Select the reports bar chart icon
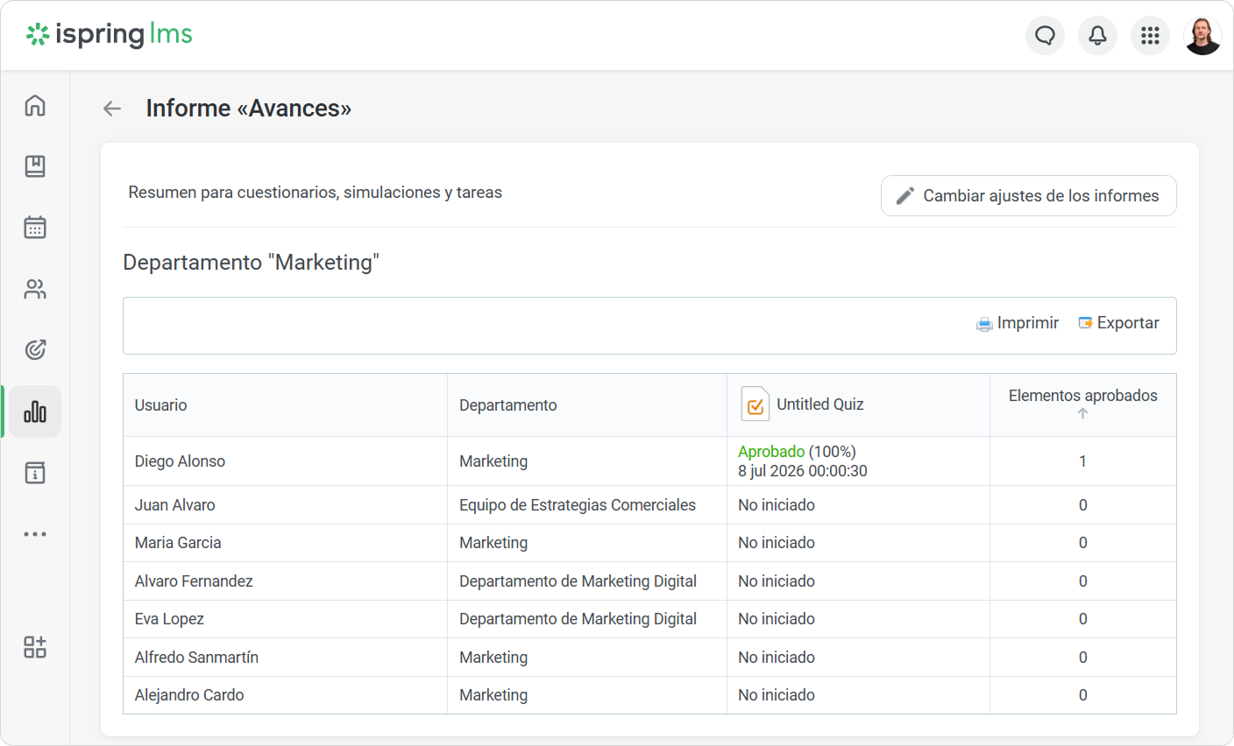The width and height of the screenshot is (1234, 746). pos(35,412)
